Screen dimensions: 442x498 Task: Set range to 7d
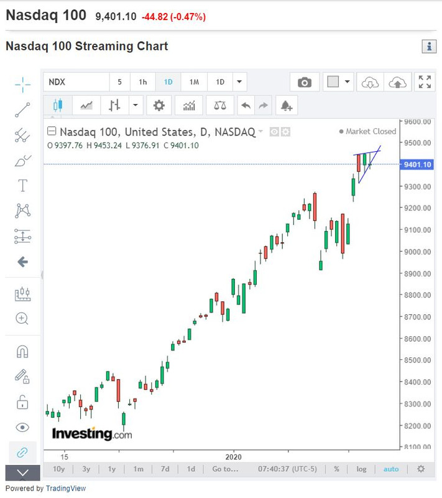point(165,469)
